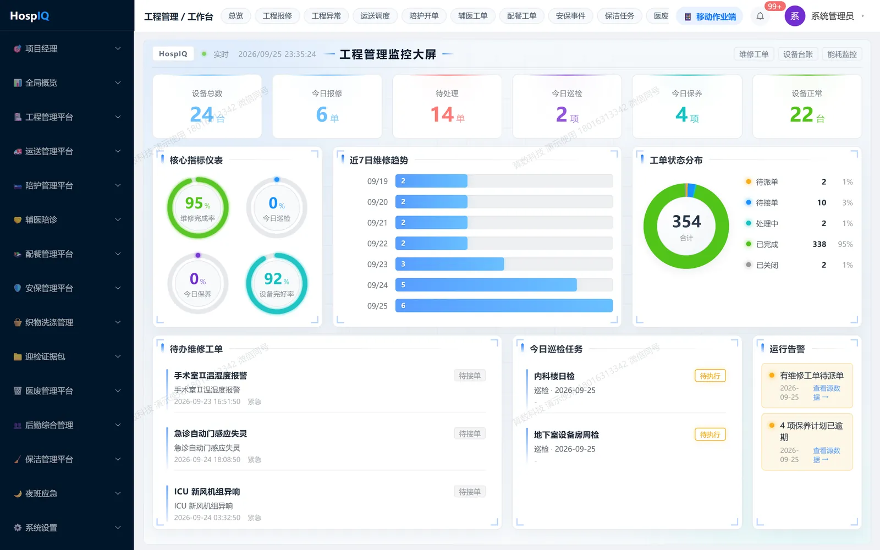Image resolution: width=880 pixels, height=550 pixels.
Task: Click the 系 user avatar
Action: point(795,16)
